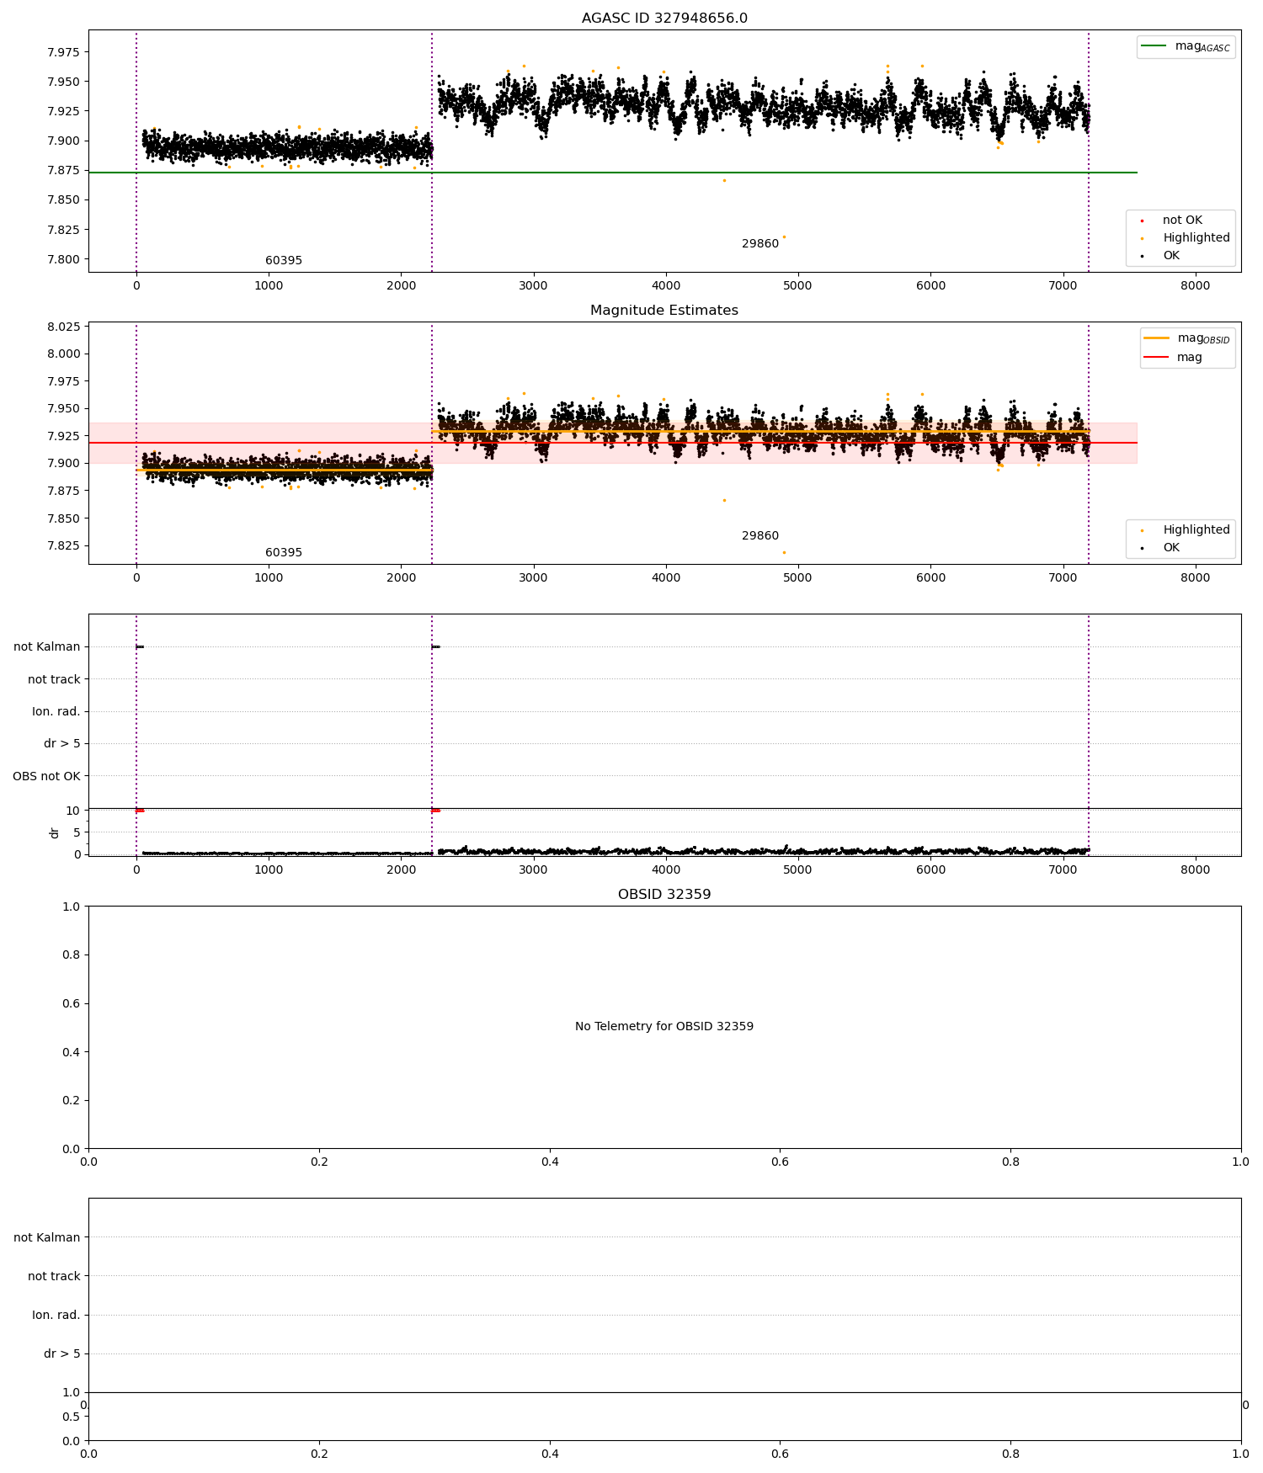Click the 60395 label in magnitude estimates plot
This screenshot has height=1473, width=1263.
pyautogui.click(x=284, y=553)
